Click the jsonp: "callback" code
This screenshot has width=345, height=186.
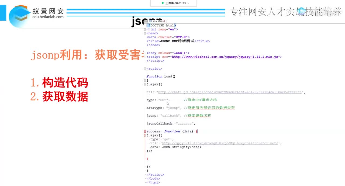pyautogui.click(x=164, y=116)
